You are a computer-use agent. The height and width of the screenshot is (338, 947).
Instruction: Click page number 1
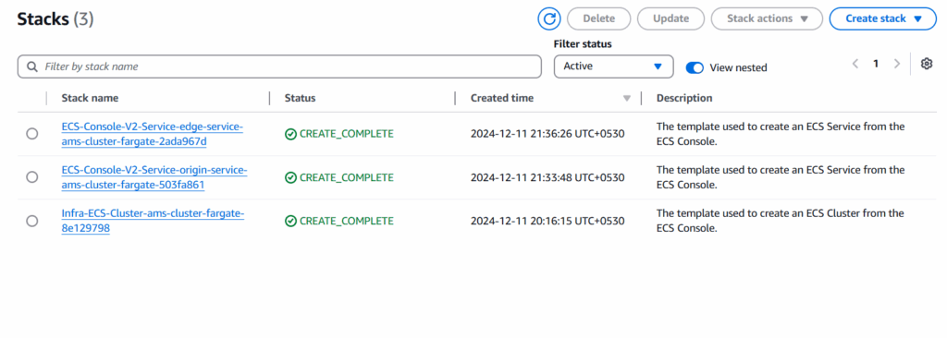pos(876,64)
